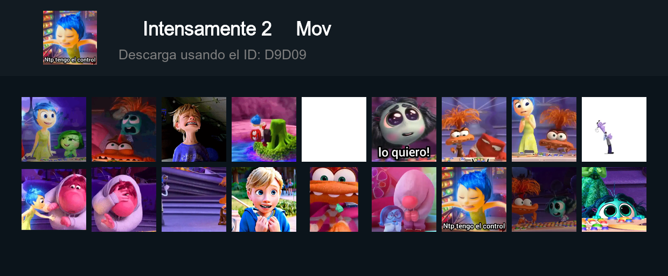This screenshot has width=668, height=276.
Task: Select the Anxiety and Anger sticker
Action: click(x=474, y=129)
